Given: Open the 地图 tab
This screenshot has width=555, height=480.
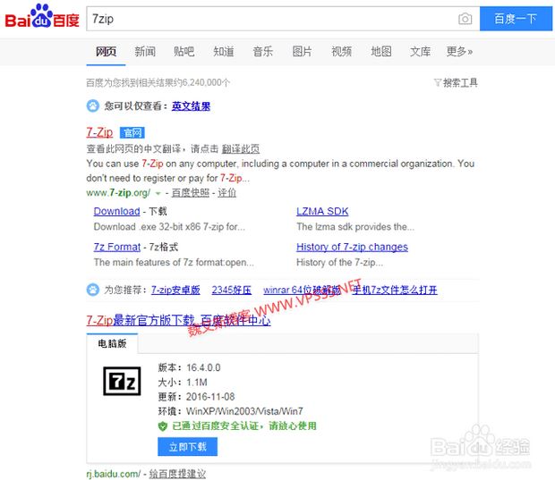Looking at the screenshot, I should (x=380, y=52).
